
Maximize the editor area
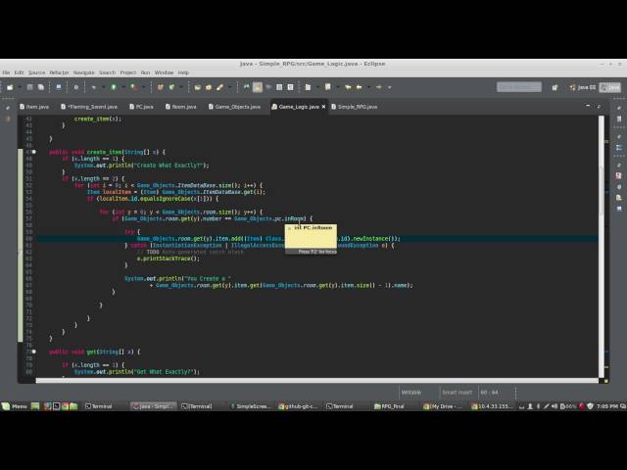[x=599, y=106]
